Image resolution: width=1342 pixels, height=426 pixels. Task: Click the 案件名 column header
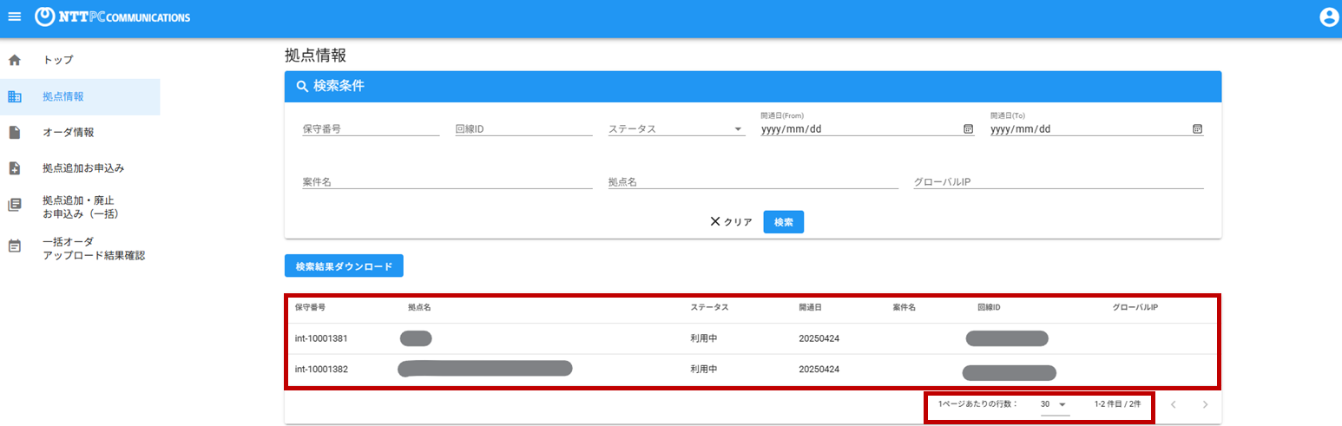tap(904, 308)
